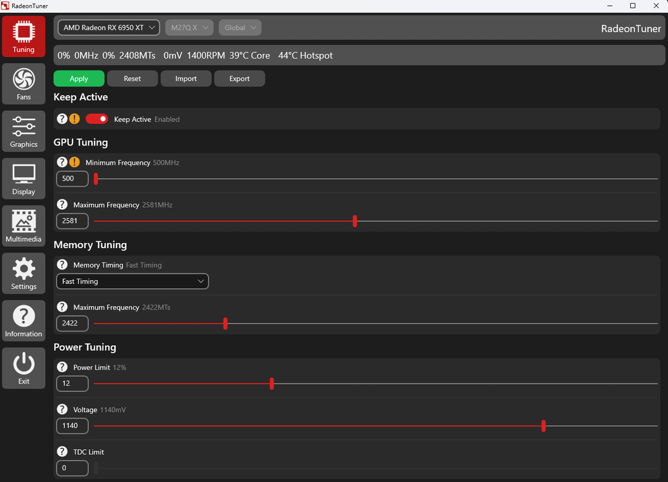Viewport: 668px width, 482px height.
Task: Focus the Maximum Frequency 2581 input box
Action: pos(72,221)
